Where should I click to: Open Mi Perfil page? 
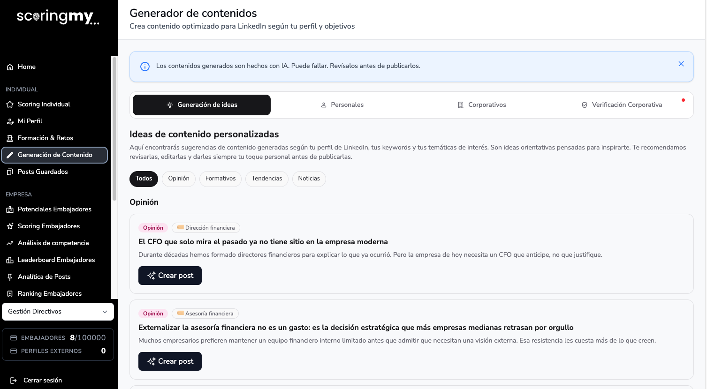[55, 121]
